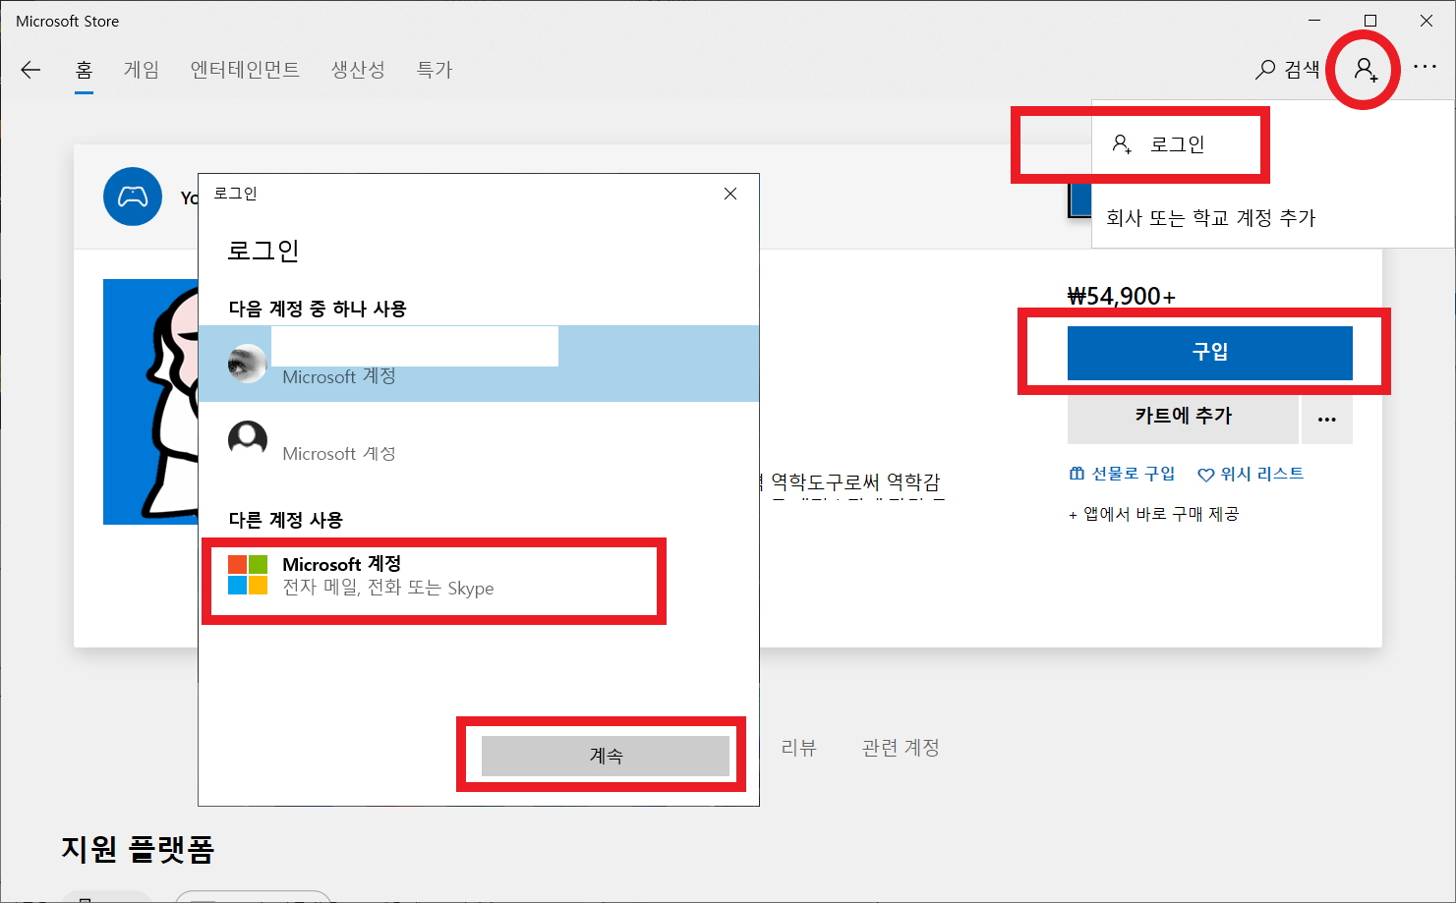Click the 앱에서 바로 구매 제공 text
Screen dimensions: 1456x903
click(x=1154, y=514)
